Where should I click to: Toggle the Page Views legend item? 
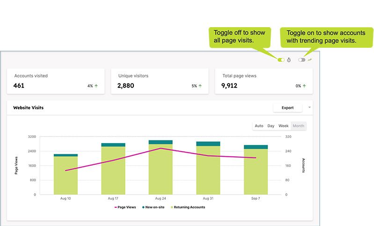tap(125, 207)
